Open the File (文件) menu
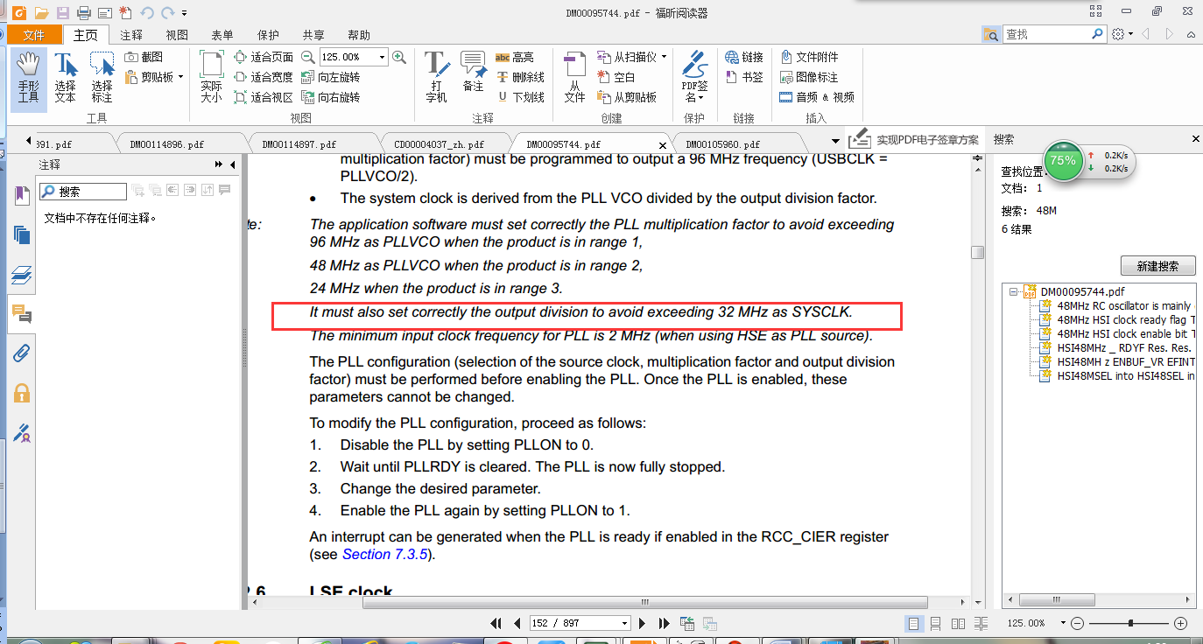 pyautogui.click(x=34, y=35)
